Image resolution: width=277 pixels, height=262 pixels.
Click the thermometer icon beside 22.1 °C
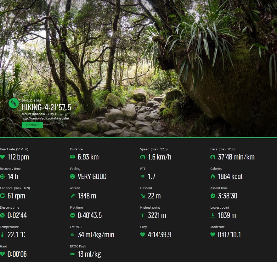[2, 235]
